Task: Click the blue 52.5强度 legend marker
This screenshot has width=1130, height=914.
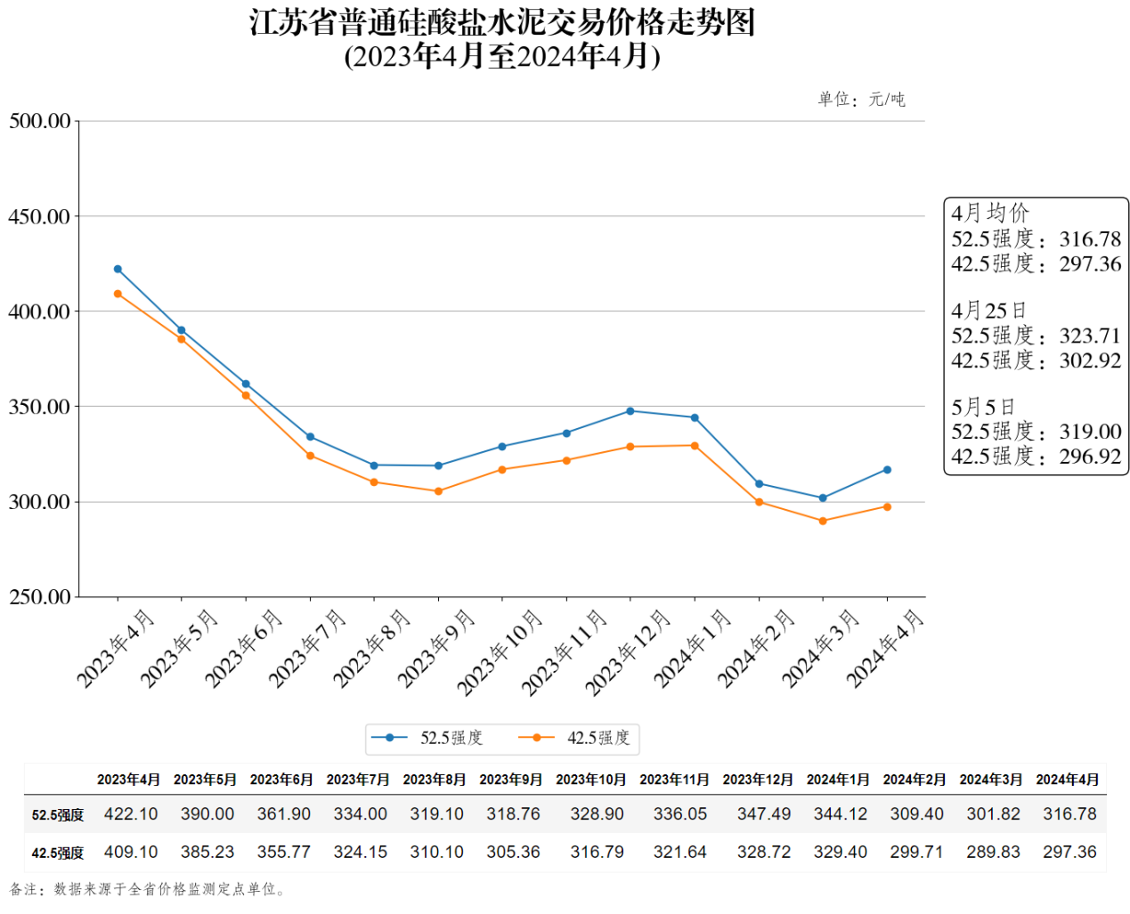Action: point(389,738)
